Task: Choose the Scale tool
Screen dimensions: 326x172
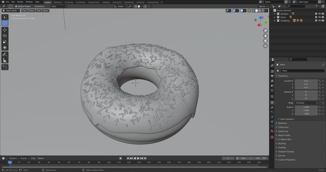Action: click(5, 42)
